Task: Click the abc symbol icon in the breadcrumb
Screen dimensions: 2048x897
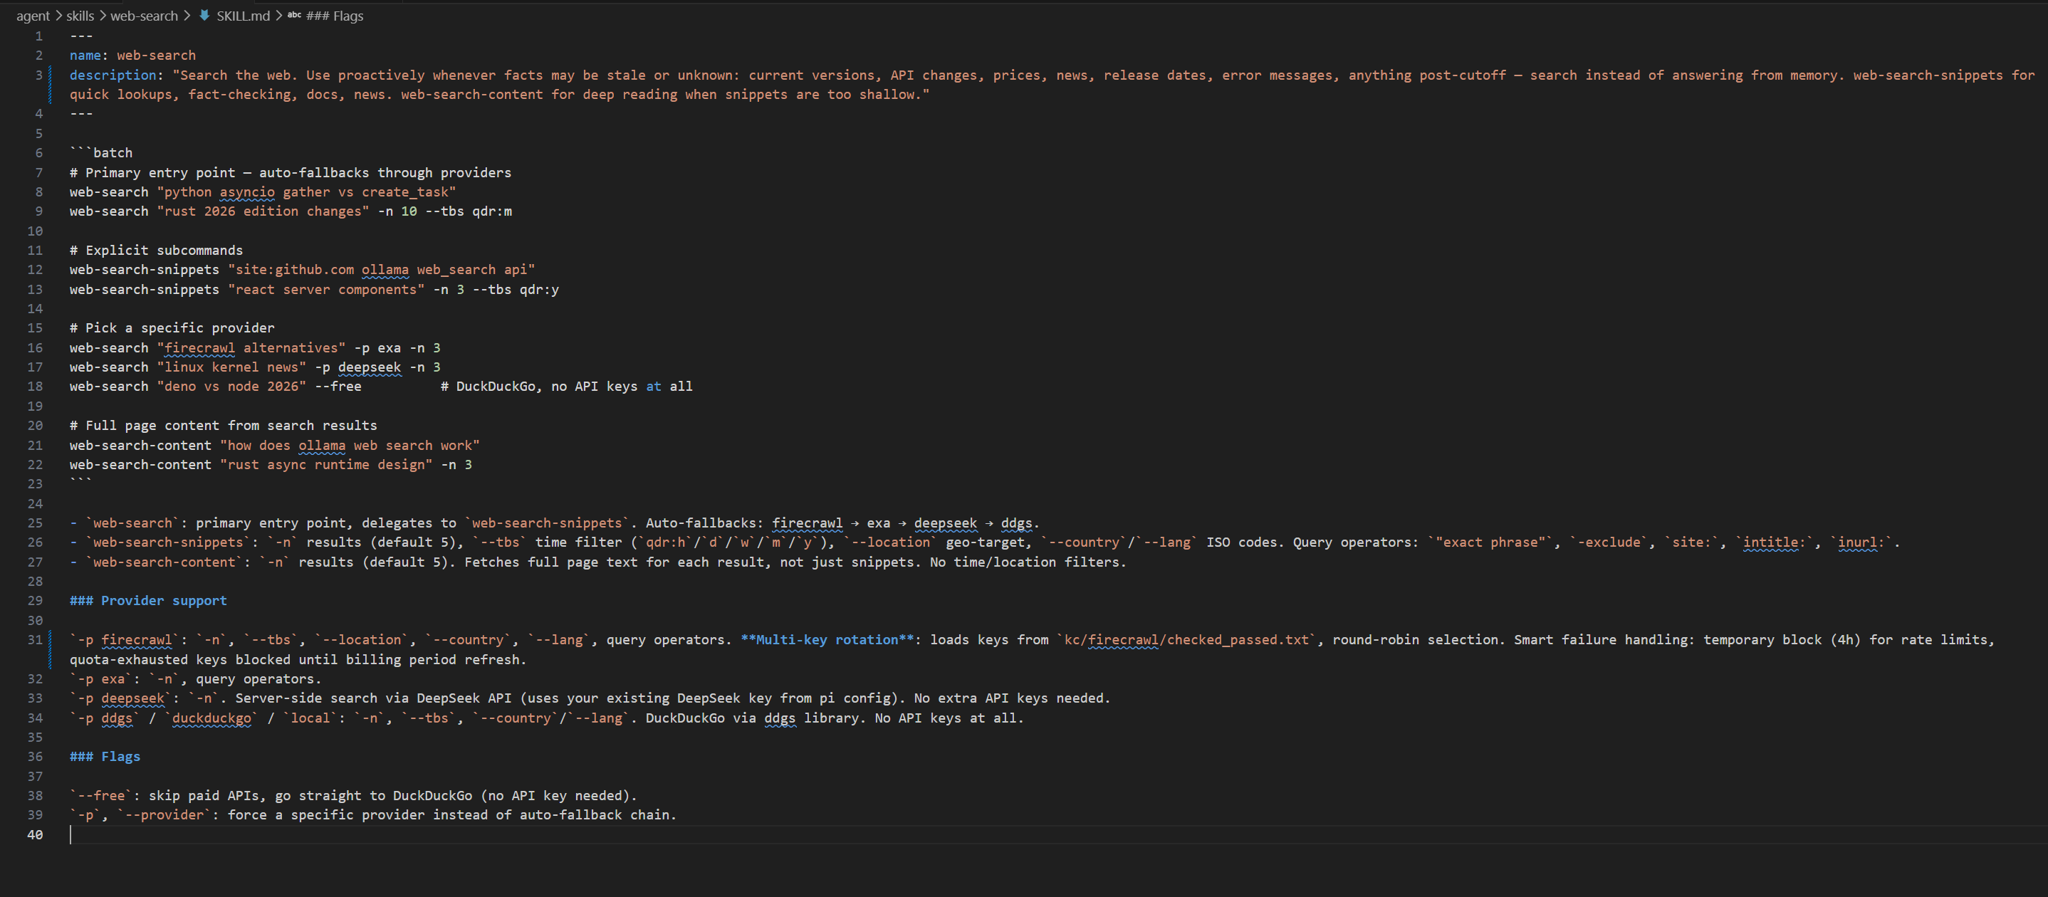Action: 294,15
